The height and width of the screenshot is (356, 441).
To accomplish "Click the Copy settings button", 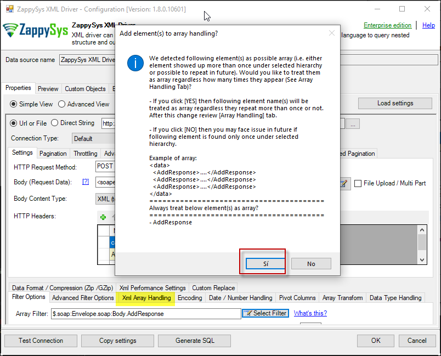I will [x=117, y=341].
